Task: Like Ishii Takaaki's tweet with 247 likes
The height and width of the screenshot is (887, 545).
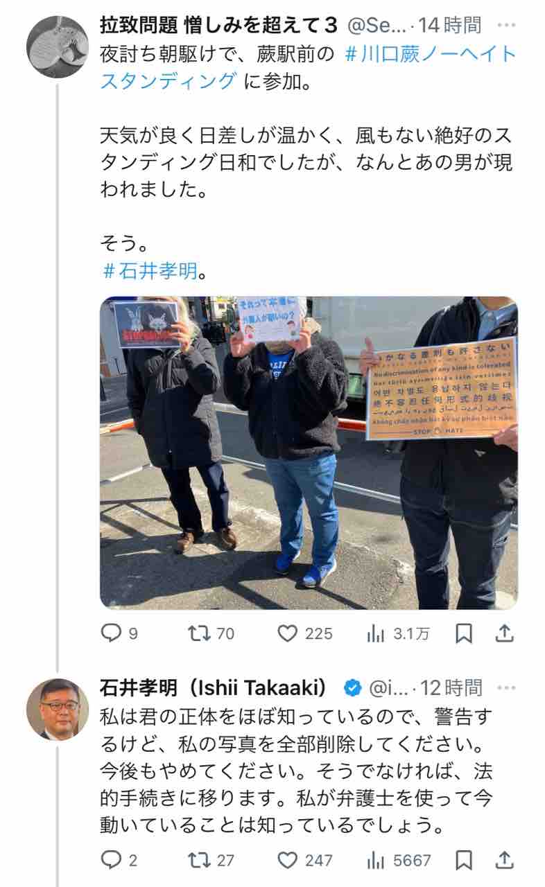Action: [x=305, y=860]
